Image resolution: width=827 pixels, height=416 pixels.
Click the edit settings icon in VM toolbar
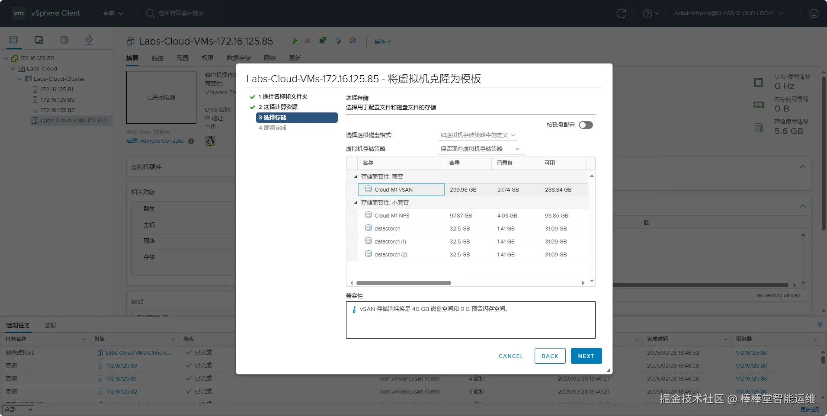338,41
